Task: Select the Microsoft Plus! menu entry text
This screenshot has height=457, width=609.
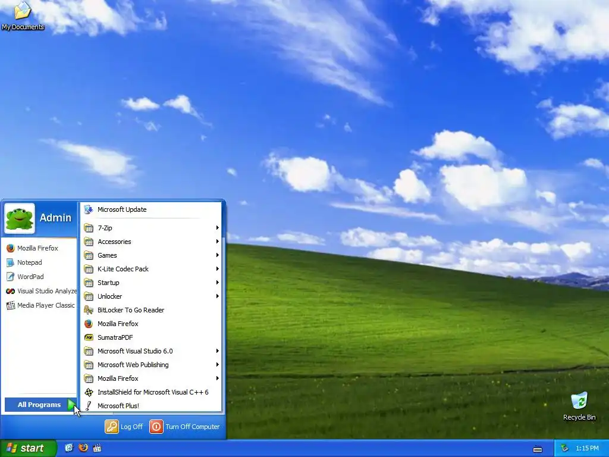Action: pyautogui.click(x=118, y=406)
